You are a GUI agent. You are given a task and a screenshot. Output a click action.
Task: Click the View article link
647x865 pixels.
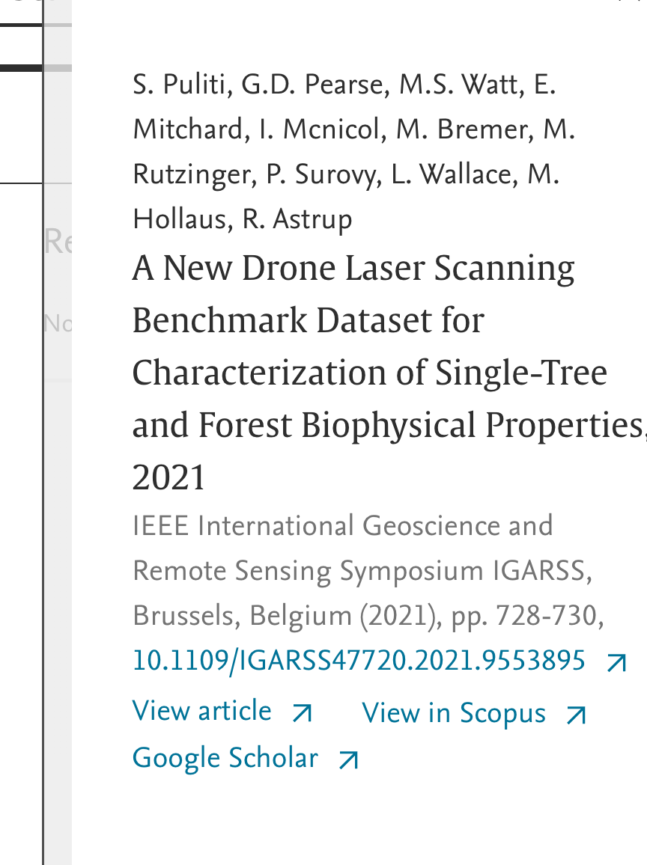coord(201,711)
